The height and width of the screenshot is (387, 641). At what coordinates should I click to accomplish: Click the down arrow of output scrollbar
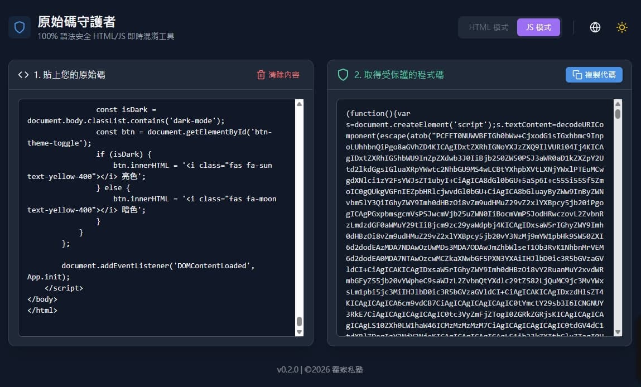point(618,332)
